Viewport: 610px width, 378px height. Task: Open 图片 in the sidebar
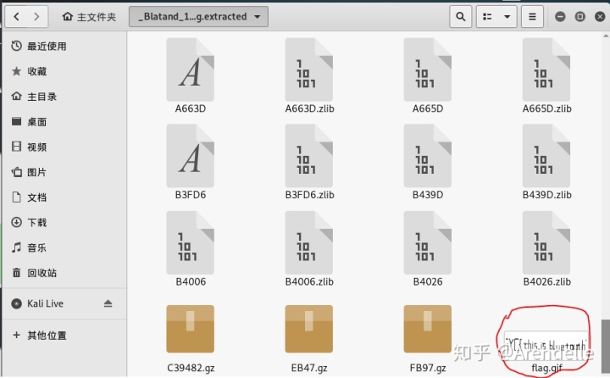click(64, 172)
